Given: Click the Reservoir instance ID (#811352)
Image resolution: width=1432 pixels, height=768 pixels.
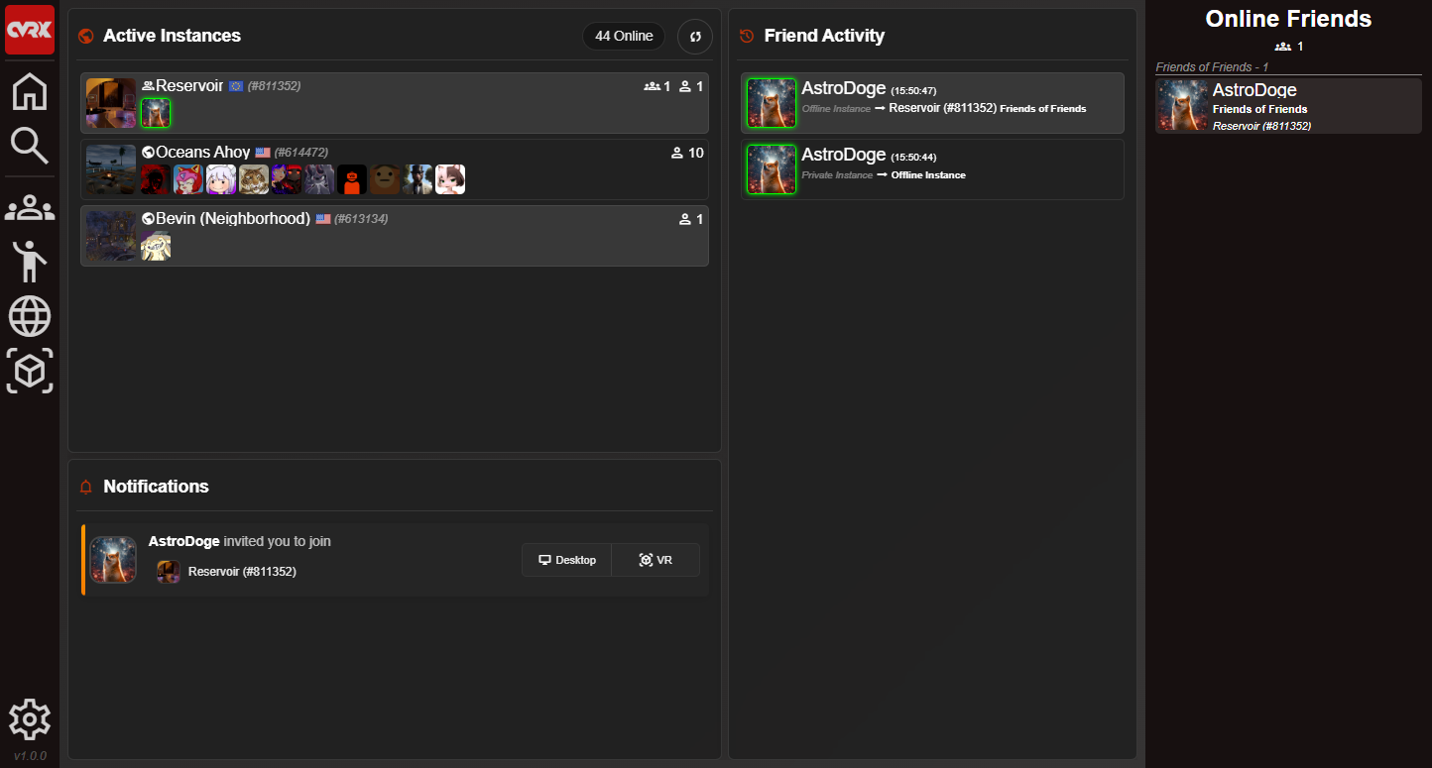Looking at the screenshot, I should tap(274, 86).
